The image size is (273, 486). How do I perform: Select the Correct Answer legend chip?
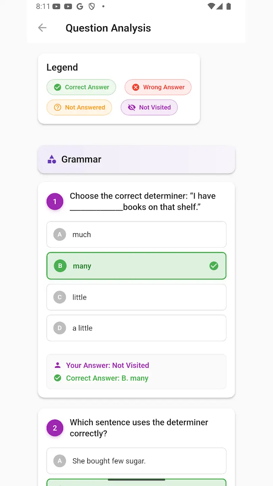81,87
